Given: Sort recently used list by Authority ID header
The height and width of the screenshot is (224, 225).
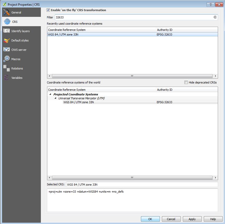Looking at the screenshot, I should [x=187, y=30].
